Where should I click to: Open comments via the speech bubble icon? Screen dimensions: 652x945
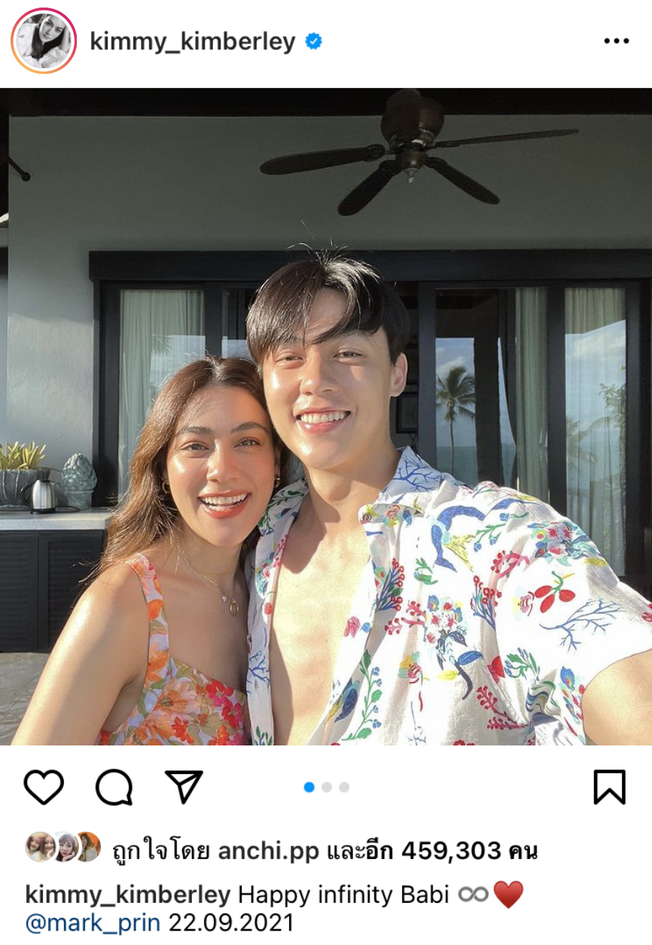114,788
